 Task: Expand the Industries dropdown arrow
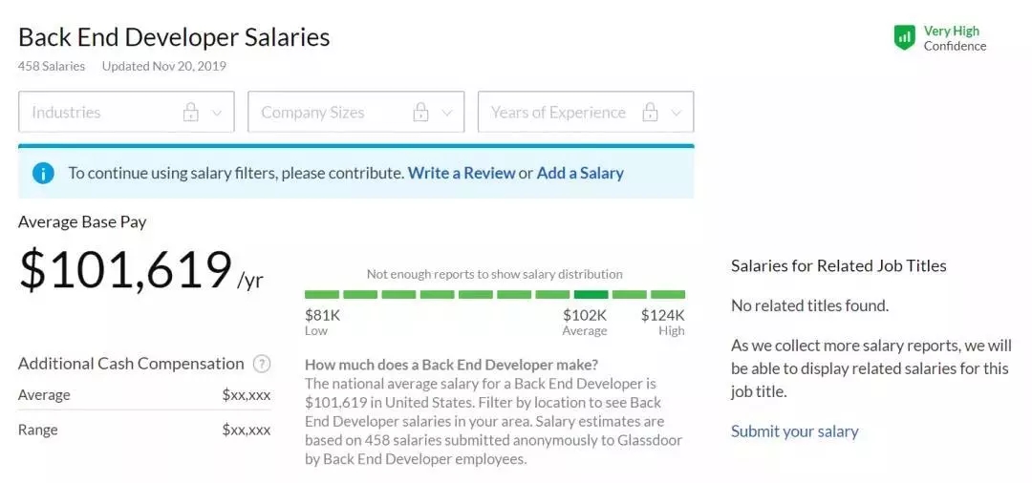(217, 113)
